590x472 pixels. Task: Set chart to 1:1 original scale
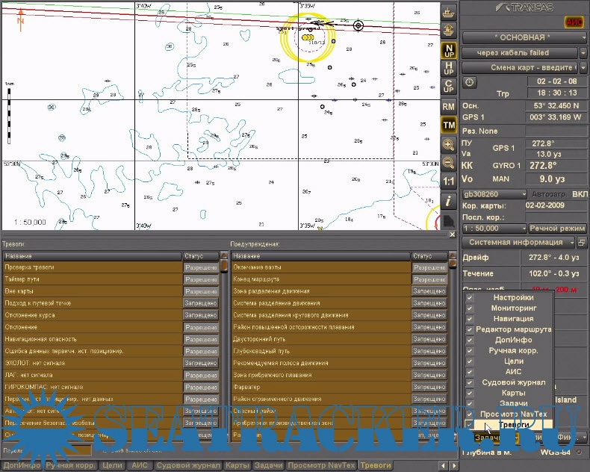[449, 181]
